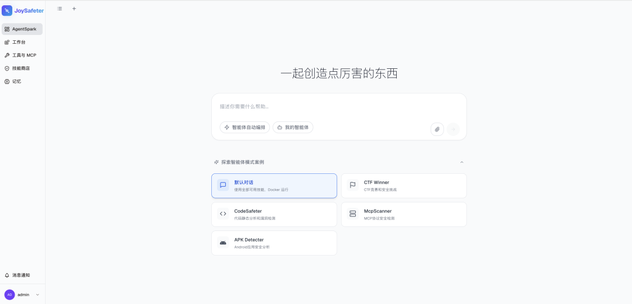Click the AgentSpark grid icon

point(7,29)
